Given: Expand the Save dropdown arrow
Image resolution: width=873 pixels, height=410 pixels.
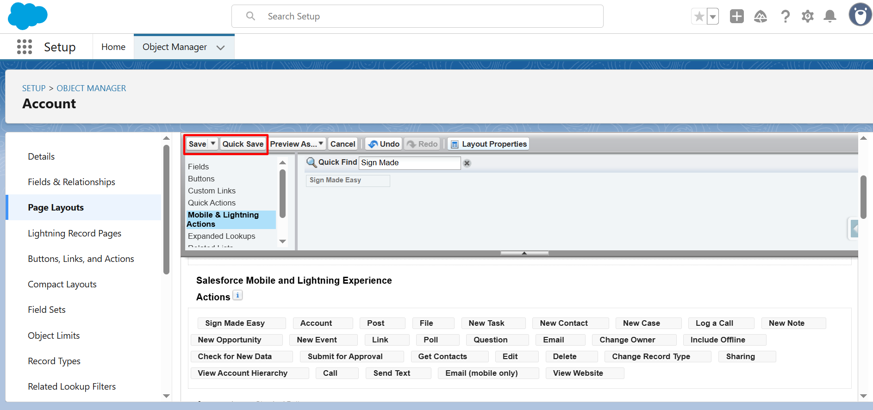Looking at the screenshot, I should click(x=213, y=144).
